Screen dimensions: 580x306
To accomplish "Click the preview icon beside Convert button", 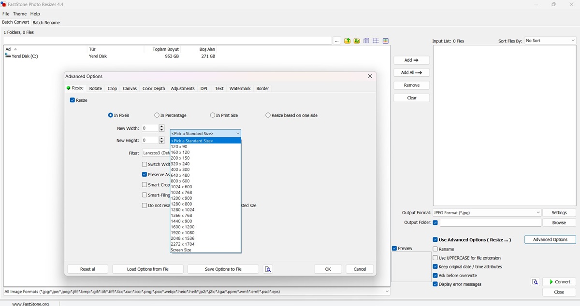I will pyautogui.click(x=535, y=282).
